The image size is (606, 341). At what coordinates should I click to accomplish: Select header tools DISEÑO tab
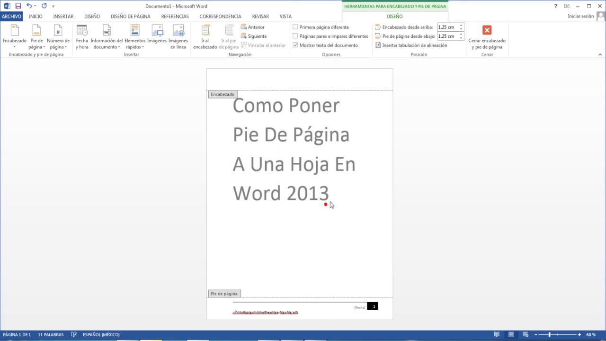click(x=395, y=16)
